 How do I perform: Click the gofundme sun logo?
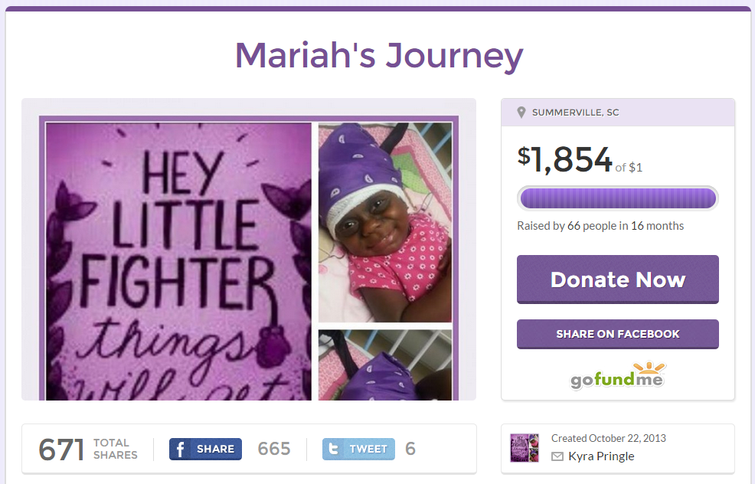(617, 376)
